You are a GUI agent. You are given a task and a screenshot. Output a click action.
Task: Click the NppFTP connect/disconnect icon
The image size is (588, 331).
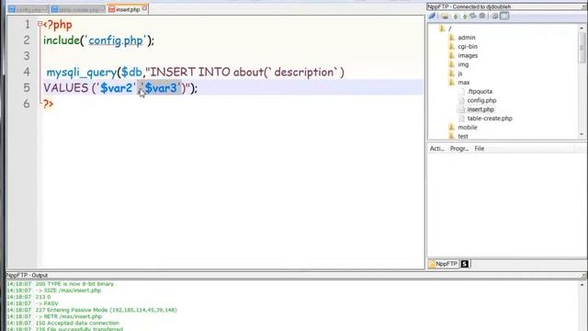(432, 17)
